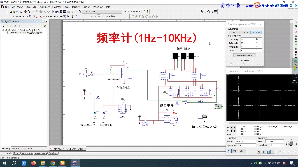The image size is (298, 167).
Task: Switch oscilloscope to A/B mode
Action: pyautogui.click(x=235, y=151)
